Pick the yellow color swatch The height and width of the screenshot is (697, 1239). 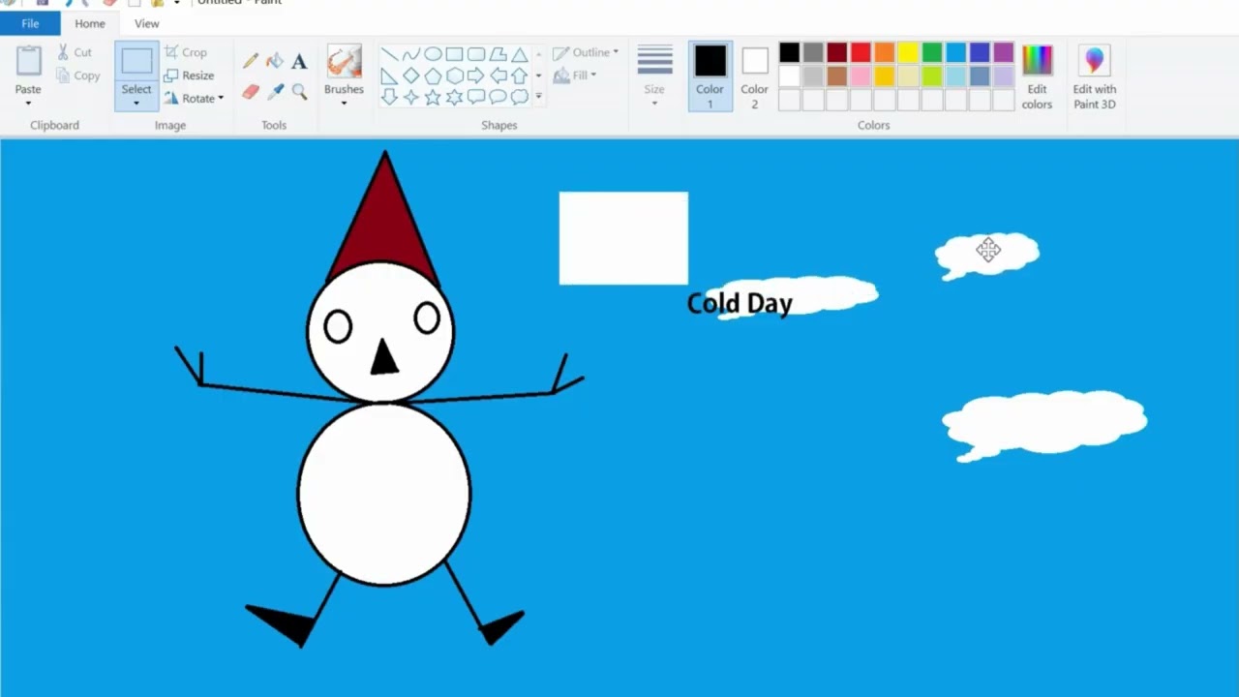coord(908,52)
